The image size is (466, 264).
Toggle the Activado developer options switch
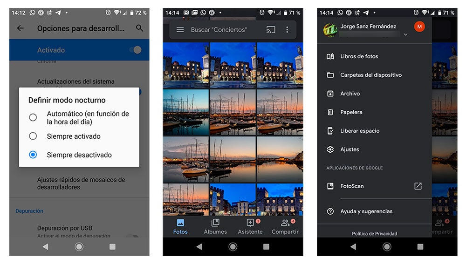135,50
